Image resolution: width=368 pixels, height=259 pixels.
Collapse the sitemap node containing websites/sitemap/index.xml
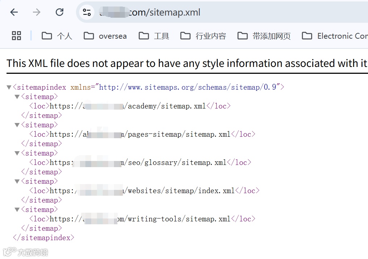click(17, 181)
